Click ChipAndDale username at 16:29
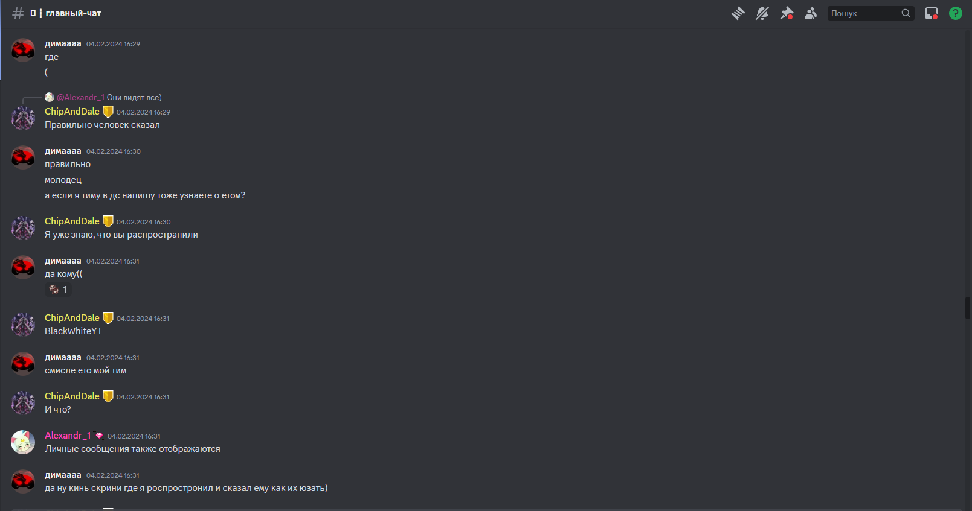Image resolution: width=972 pixels, height=511 pixels. [72, 112]
